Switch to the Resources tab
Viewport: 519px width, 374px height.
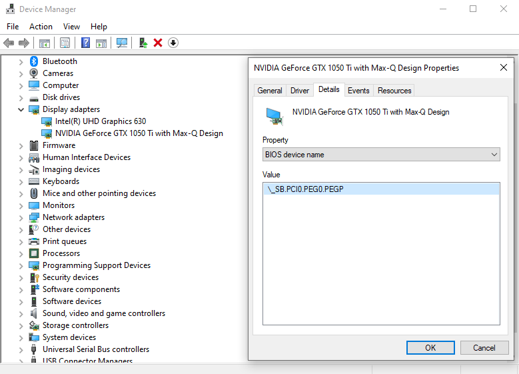(x=394, y=91)
